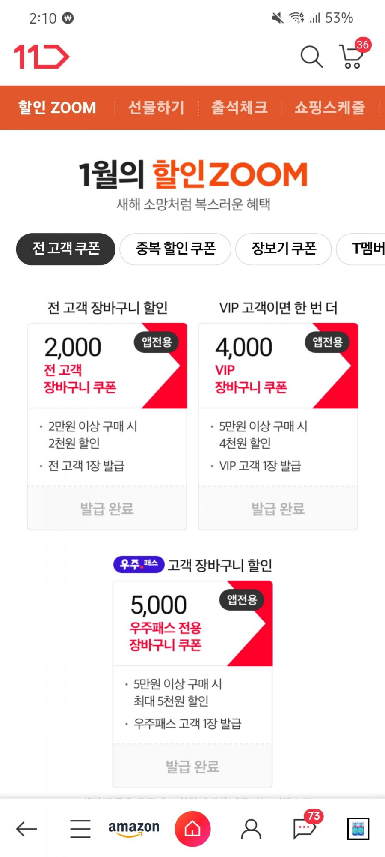Open the hamburger category menu
The height and width of the screenshot is (857, 385).
(80, 829)
